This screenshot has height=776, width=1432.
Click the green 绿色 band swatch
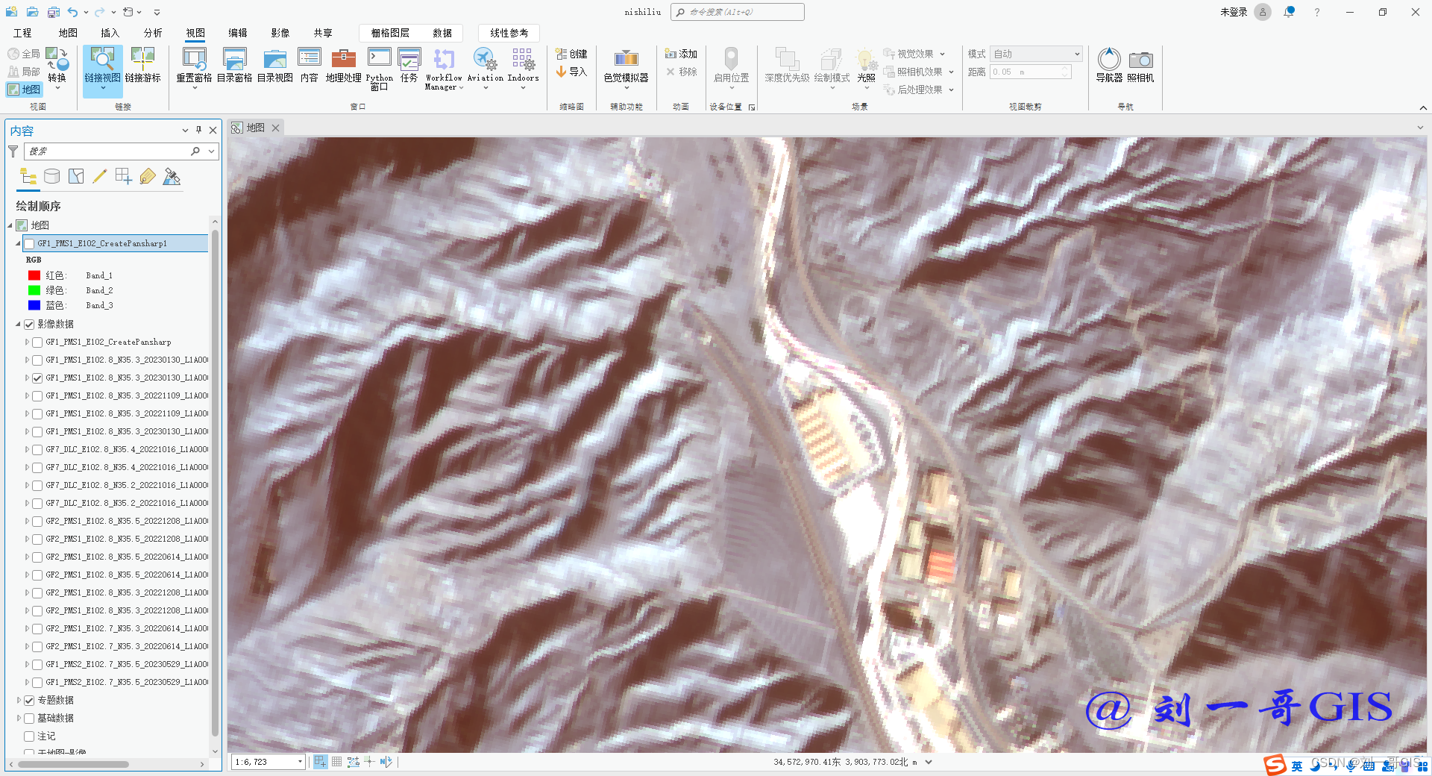(x=34, y=290)
